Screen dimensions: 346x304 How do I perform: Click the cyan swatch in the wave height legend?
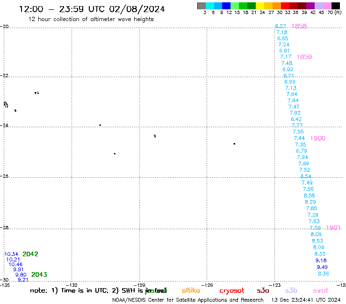[x=209, y=6]
